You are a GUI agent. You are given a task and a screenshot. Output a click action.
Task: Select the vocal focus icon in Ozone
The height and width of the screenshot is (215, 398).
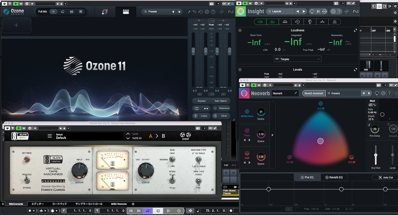62,12
